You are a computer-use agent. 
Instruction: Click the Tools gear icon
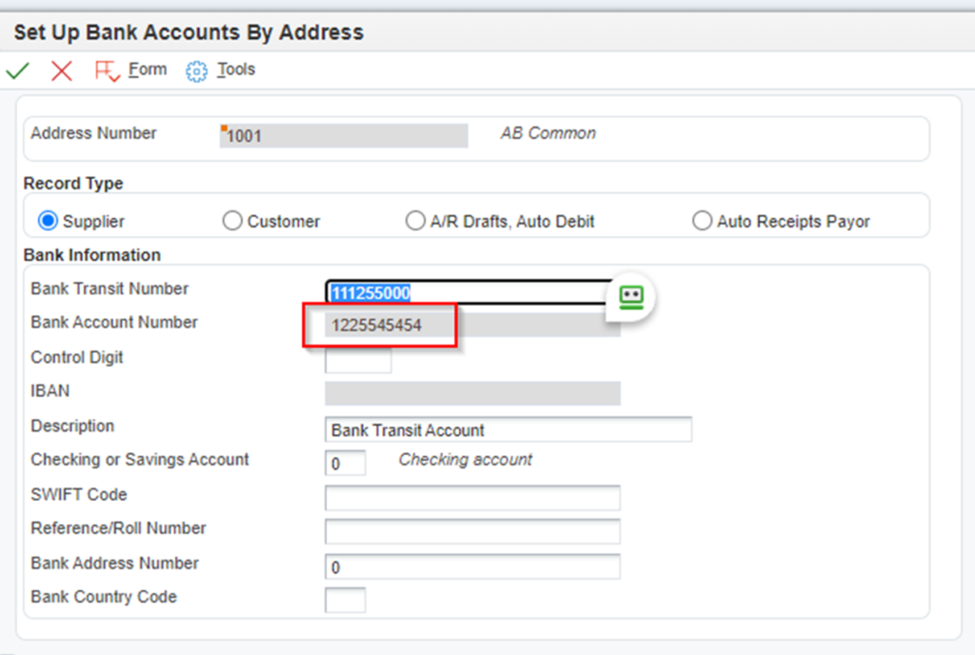click(195, 69)
